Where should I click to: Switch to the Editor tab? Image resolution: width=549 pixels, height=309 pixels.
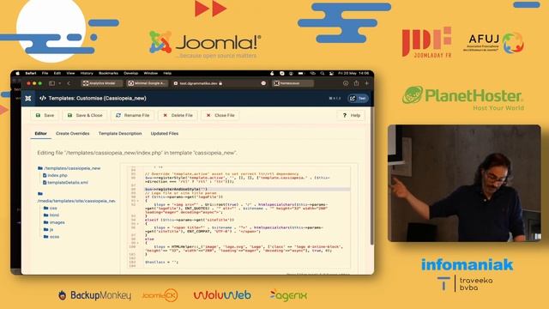40,134
